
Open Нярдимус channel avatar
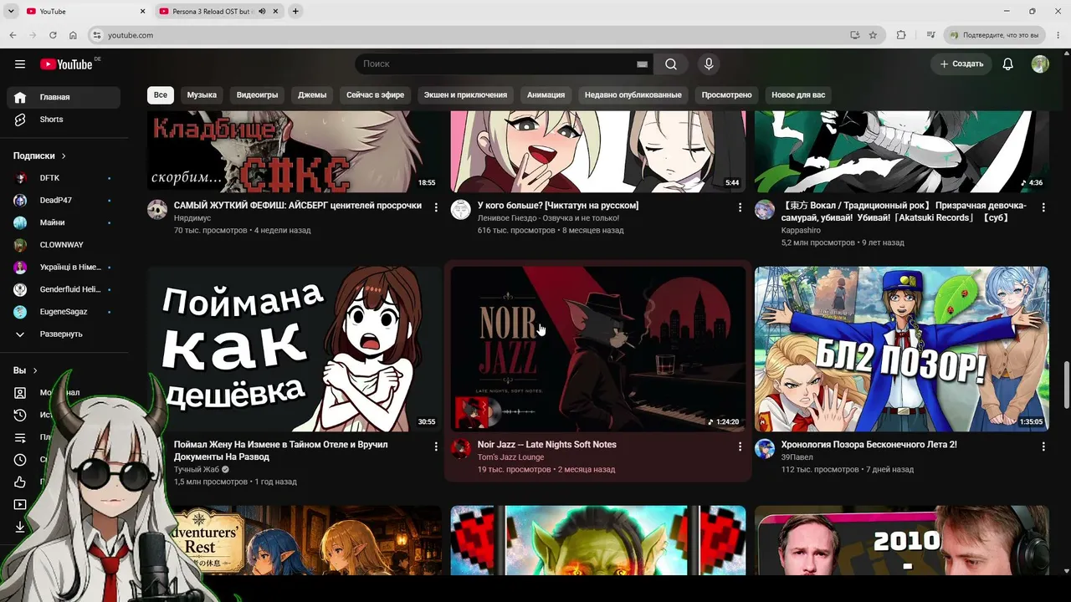[x=157, y=209]
